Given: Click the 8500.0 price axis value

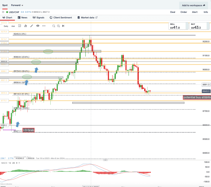Looking at the screenshot, I should pyautogui.click(x=206, y=139).
